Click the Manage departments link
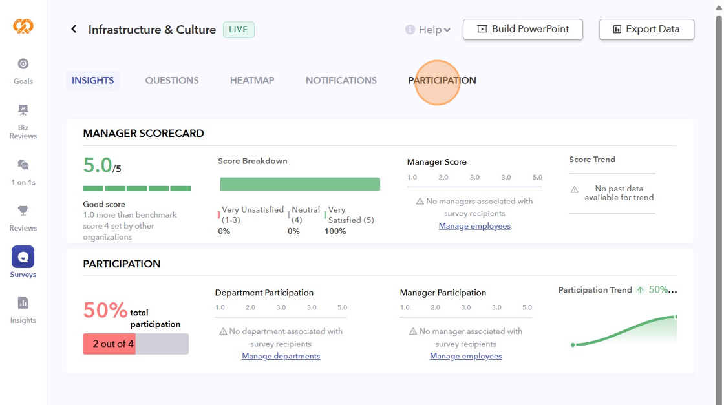 [x=281, y=356]
